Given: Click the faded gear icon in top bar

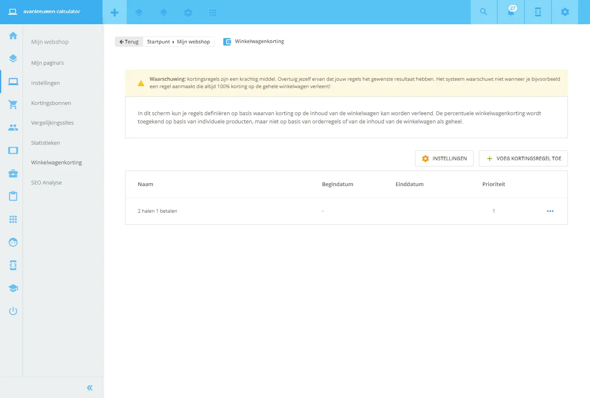Looking at the screenshot, I should 188,13.
